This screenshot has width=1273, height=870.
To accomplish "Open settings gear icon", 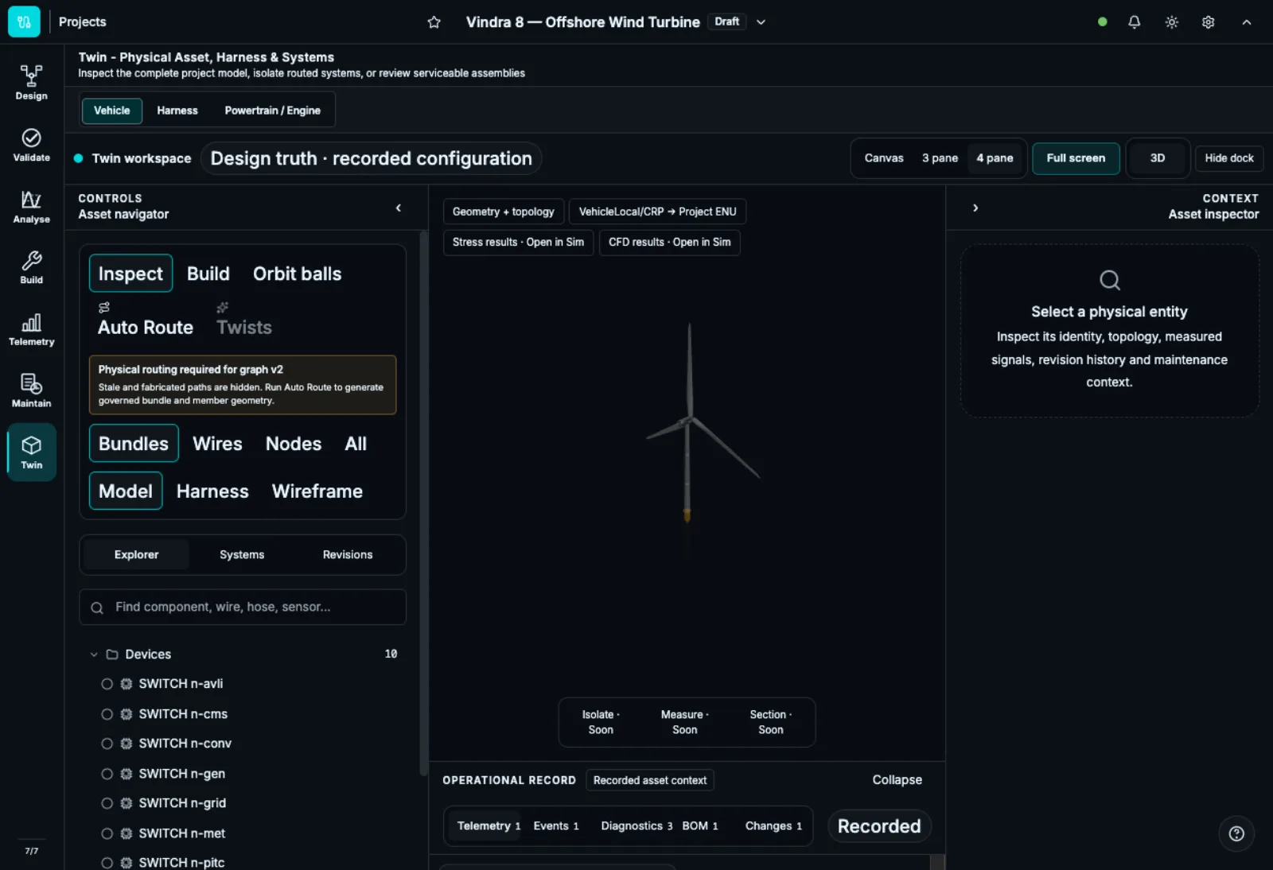I will [x=1208, y=22].
